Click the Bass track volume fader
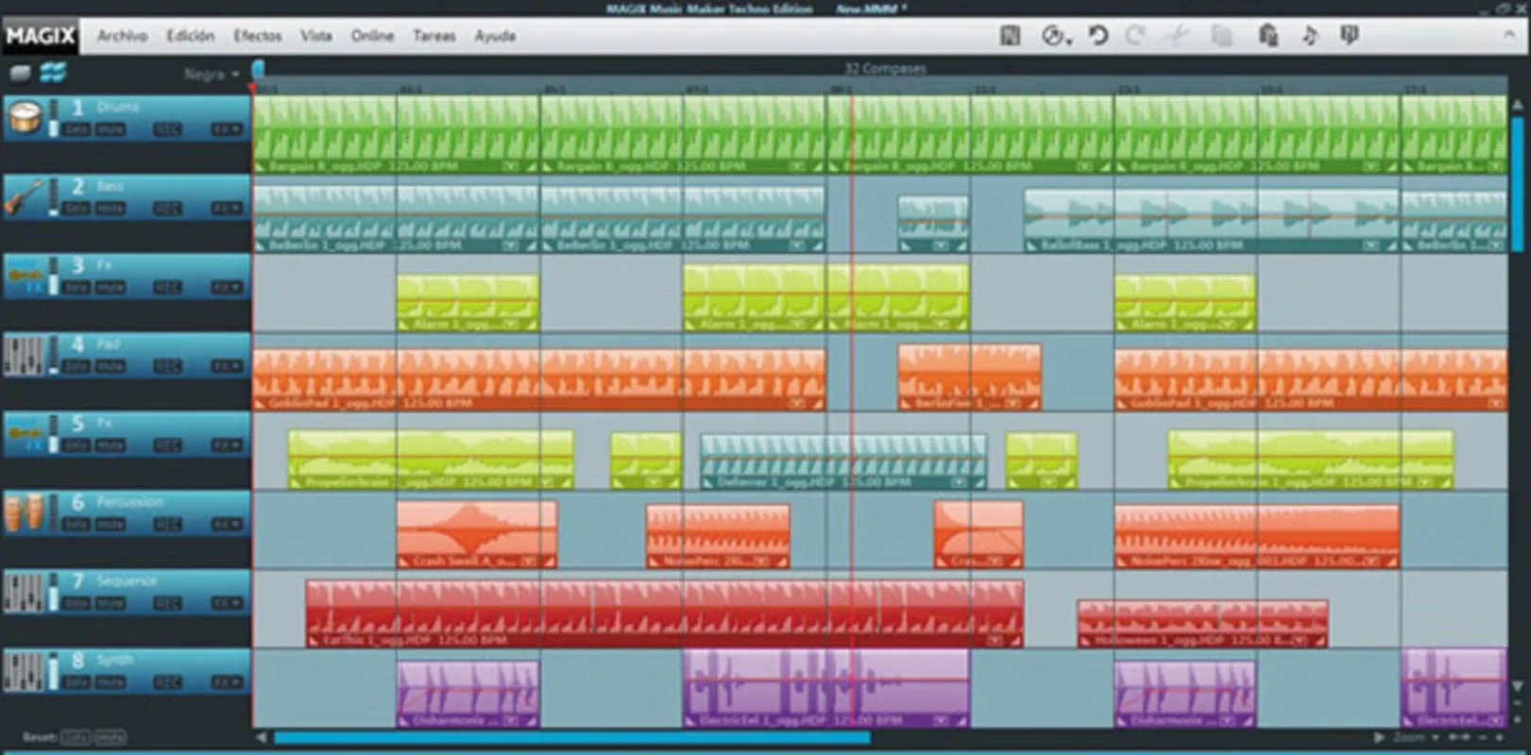This screenshot has height=755, width=1531. tap(53, 198)
